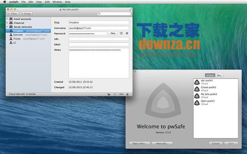Click the Username input field
247x154 pixels.
(x=99, y=28)
